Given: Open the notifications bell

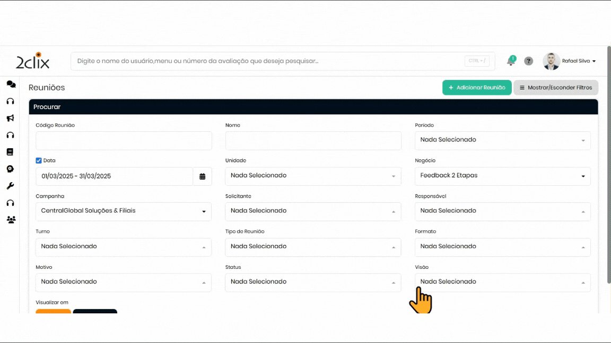Looking at the screenshot, I should pyautogui.click(x=511, y=61).
